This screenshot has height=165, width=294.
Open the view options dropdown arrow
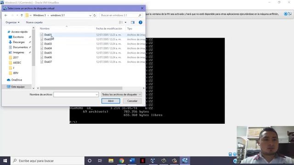125,22
